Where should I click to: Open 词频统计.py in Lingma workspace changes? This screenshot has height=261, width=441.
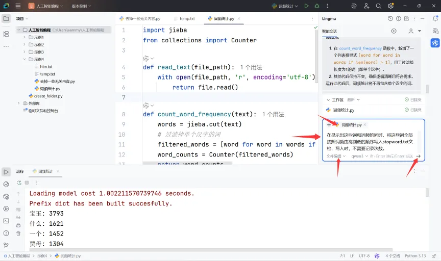click(343, 110)
